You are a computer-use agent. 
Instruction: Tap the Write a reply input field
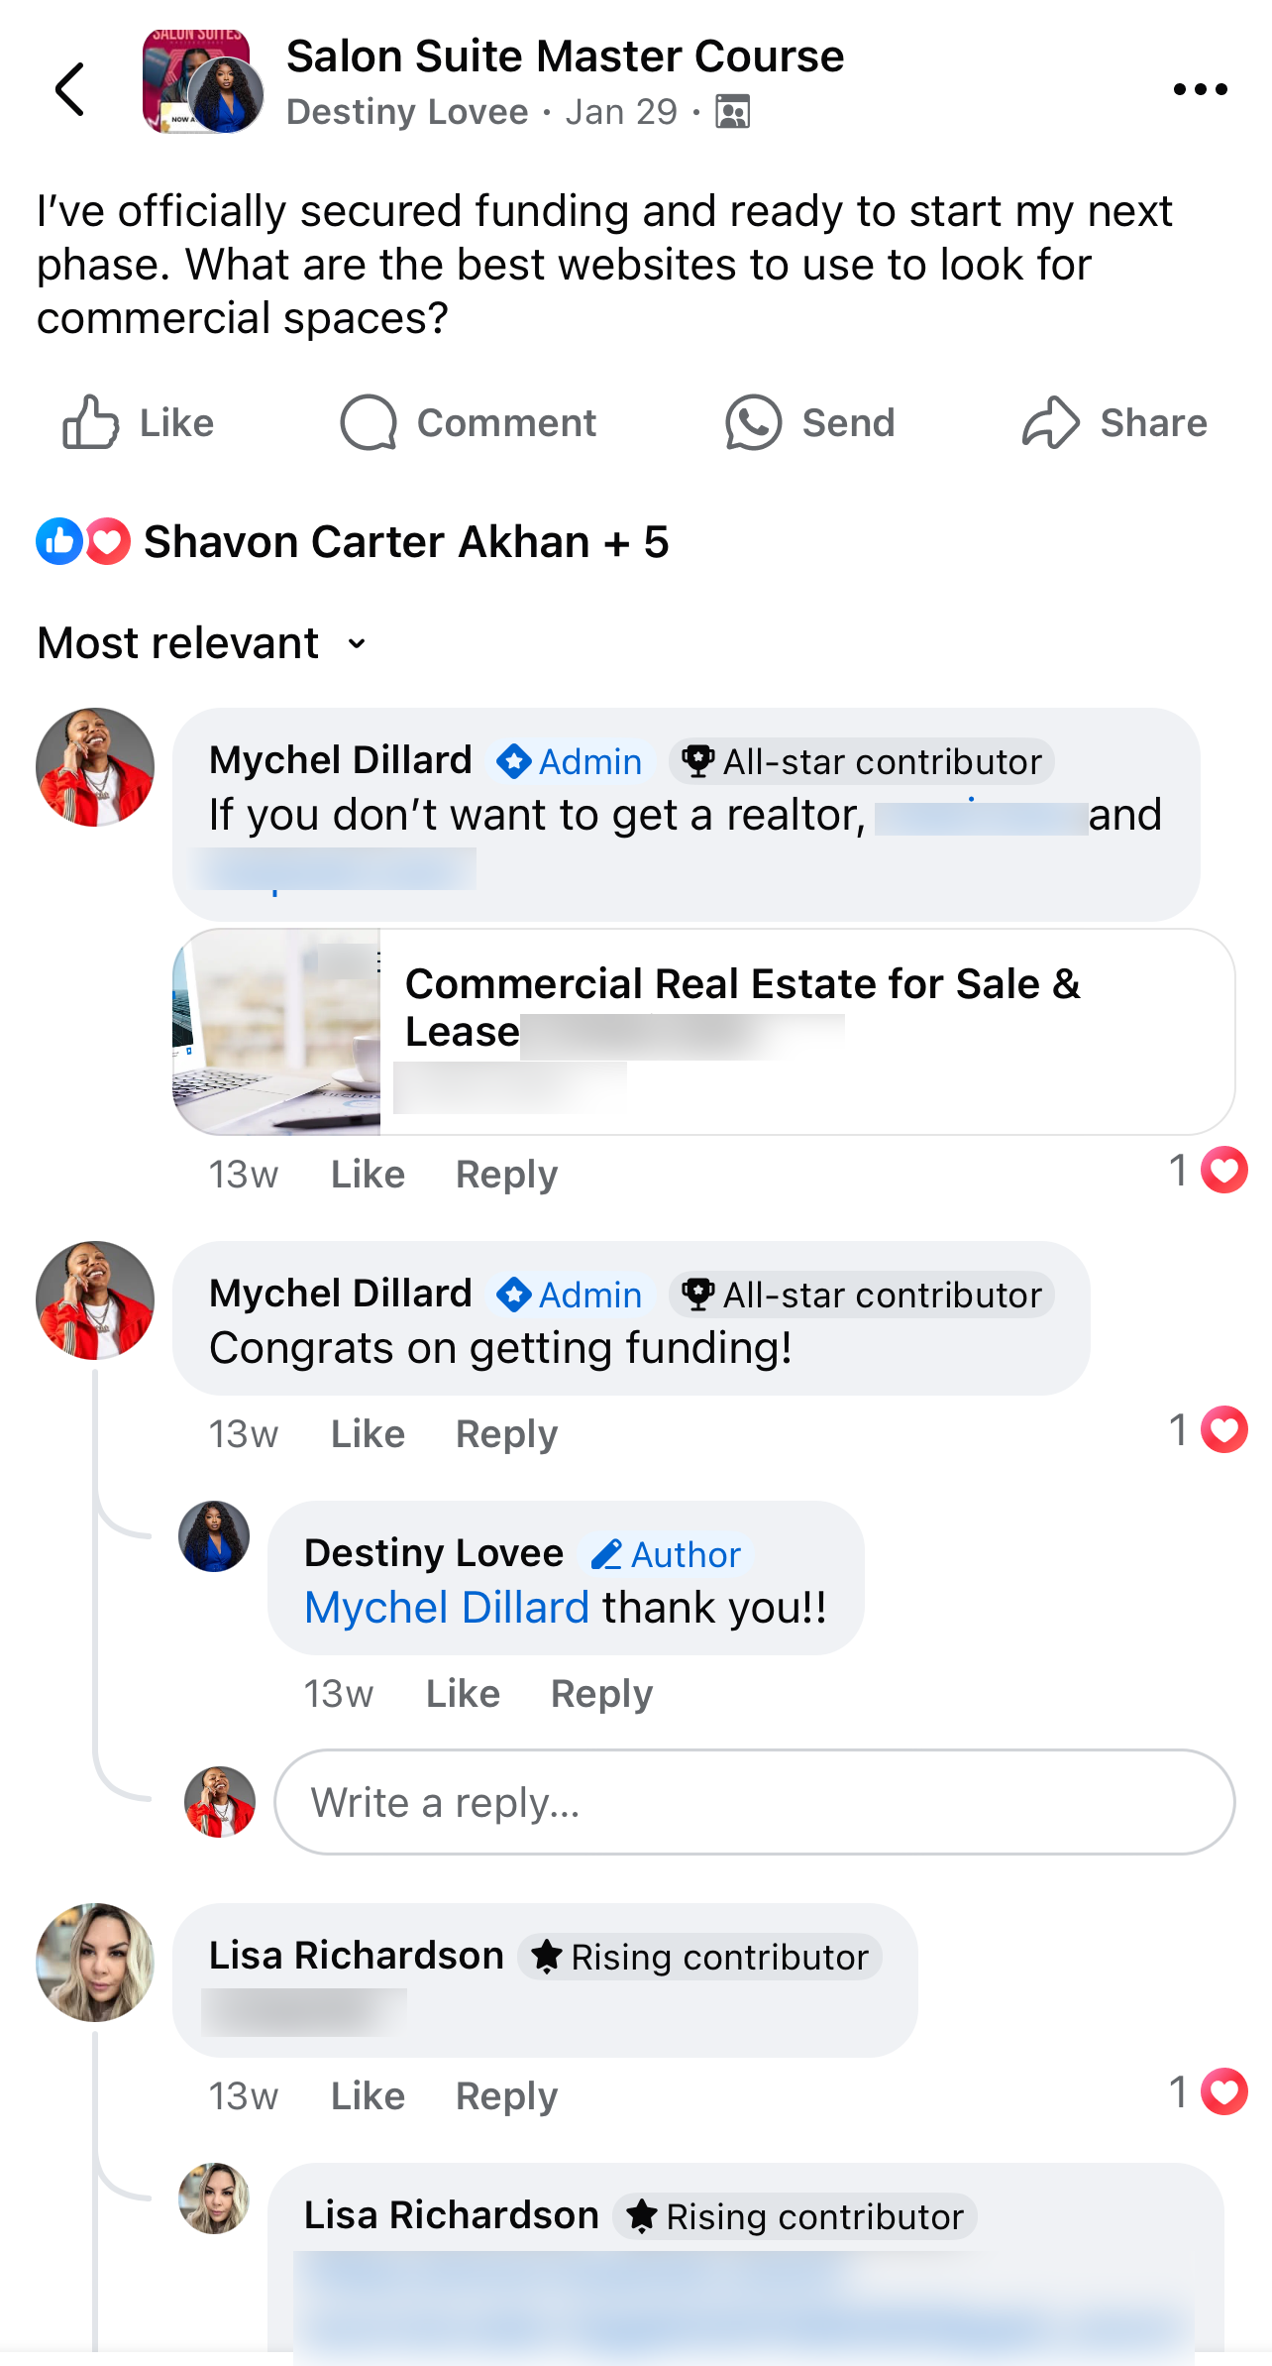click(x=753, y=1802)
